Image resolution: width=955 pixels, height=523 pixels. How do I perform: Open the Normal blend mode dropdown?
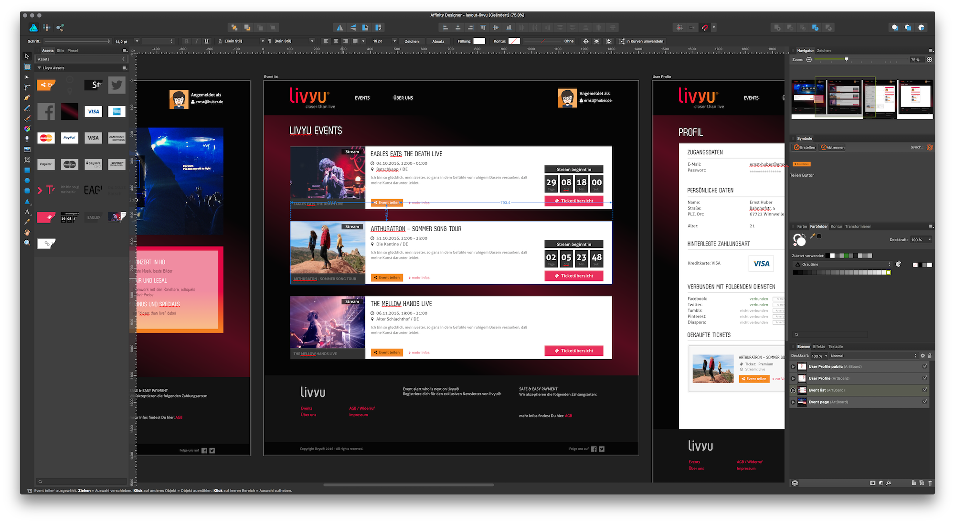(x=873, y=356)
